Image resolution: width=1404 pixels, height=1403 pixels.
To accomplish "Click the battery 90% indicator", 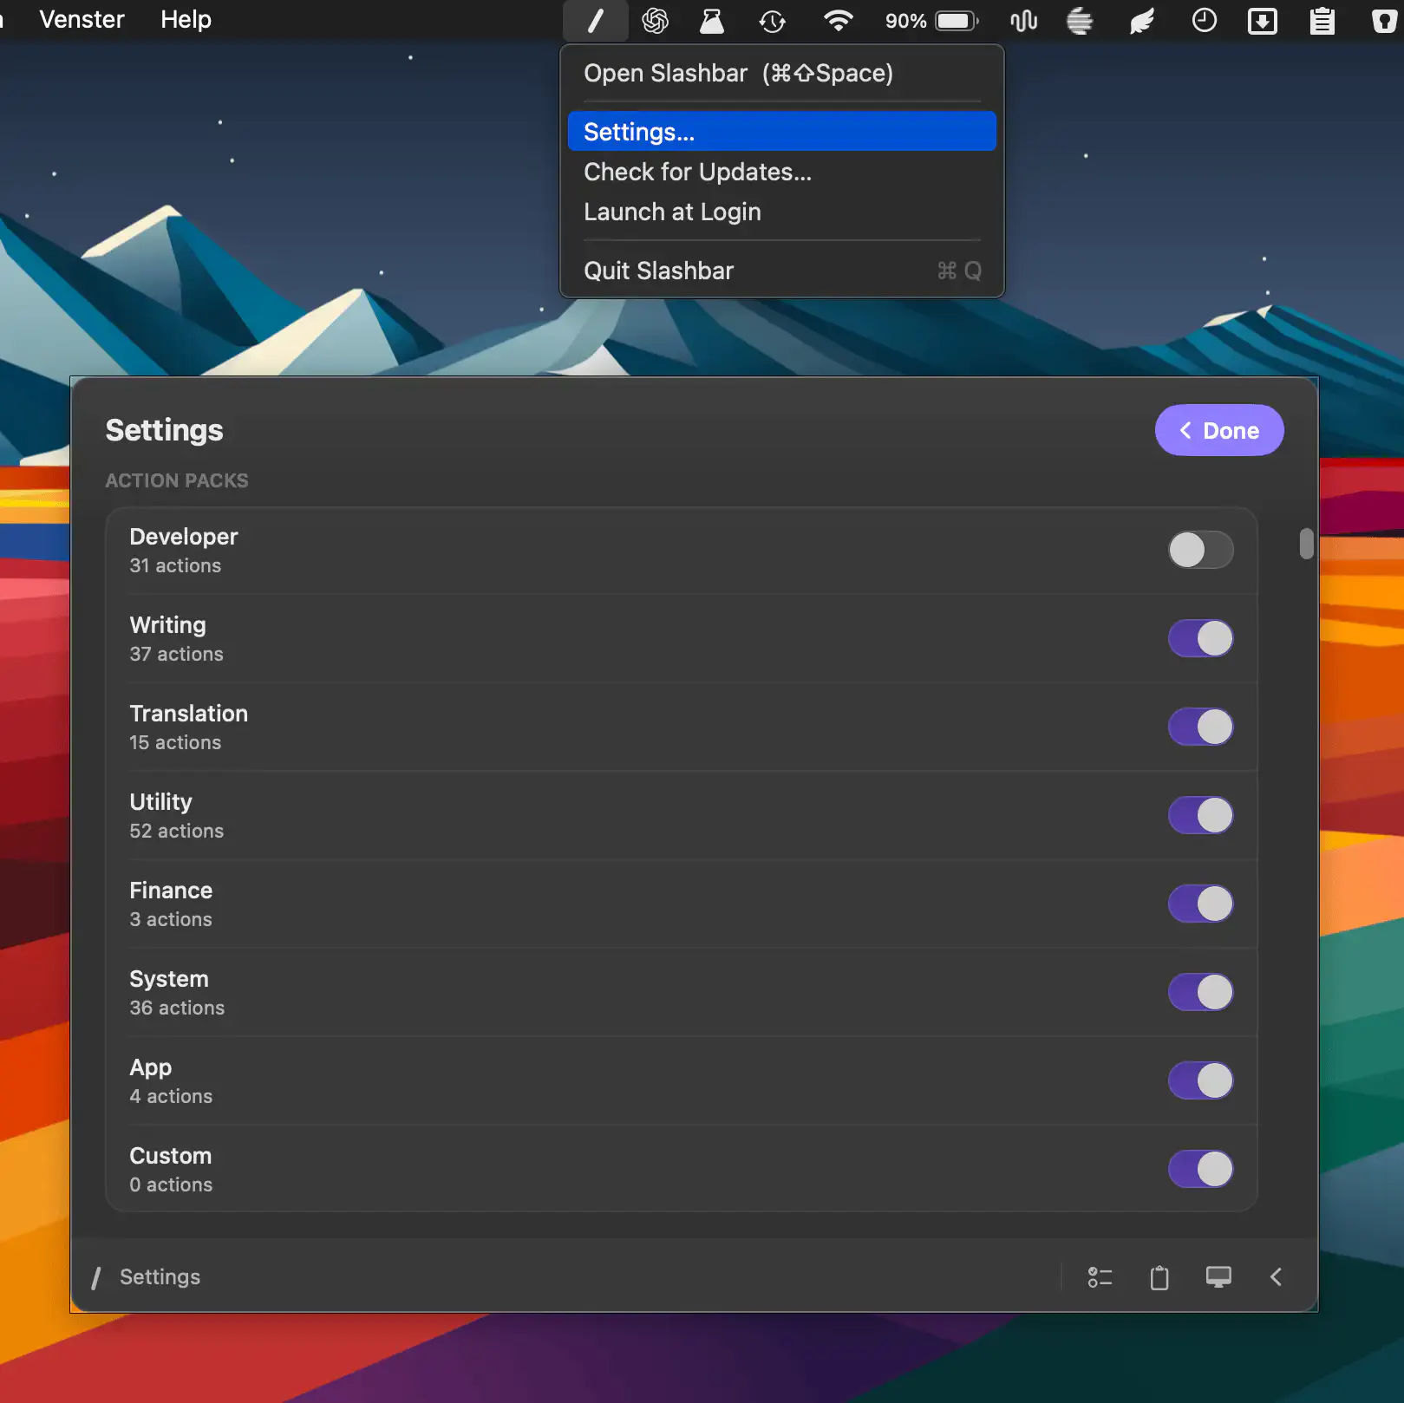I will (x=931, y=21).
